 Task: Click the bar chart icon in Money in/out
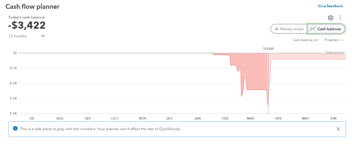point(277,29)
